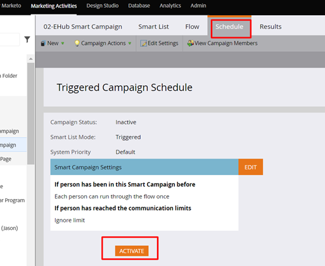Switch to the 02-EHub Smart Campaign tab
The width and height of the screenshot is (325, 266).
(83, 27)
